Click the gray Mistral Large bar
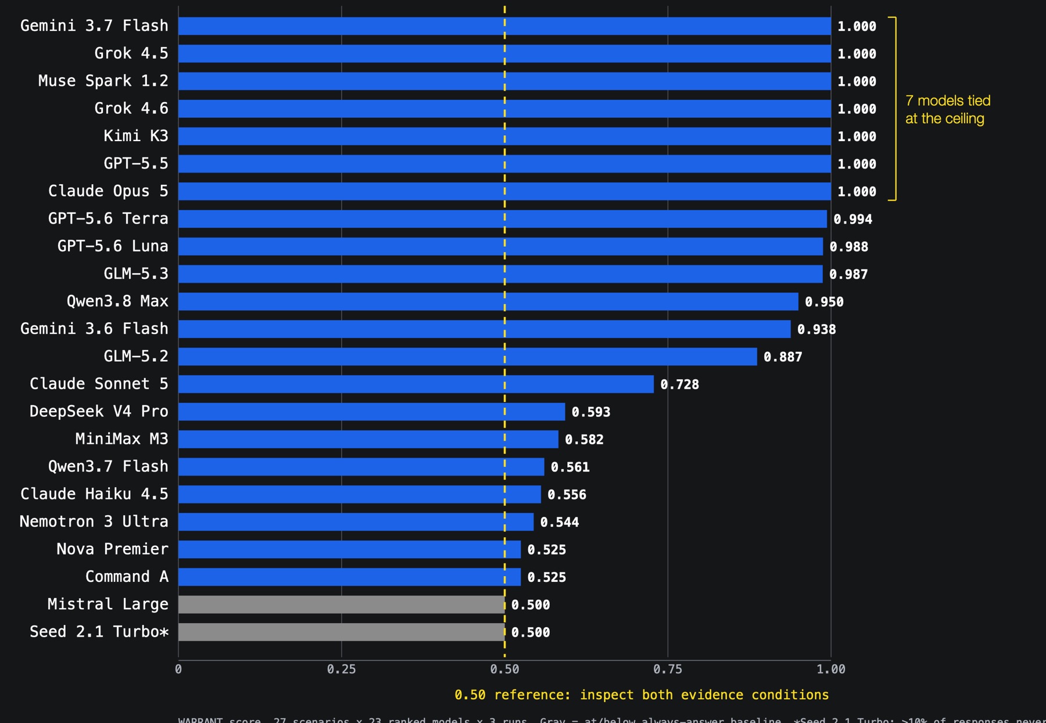Viewport: 1046px width, 723px height. (x=342, y=605)
